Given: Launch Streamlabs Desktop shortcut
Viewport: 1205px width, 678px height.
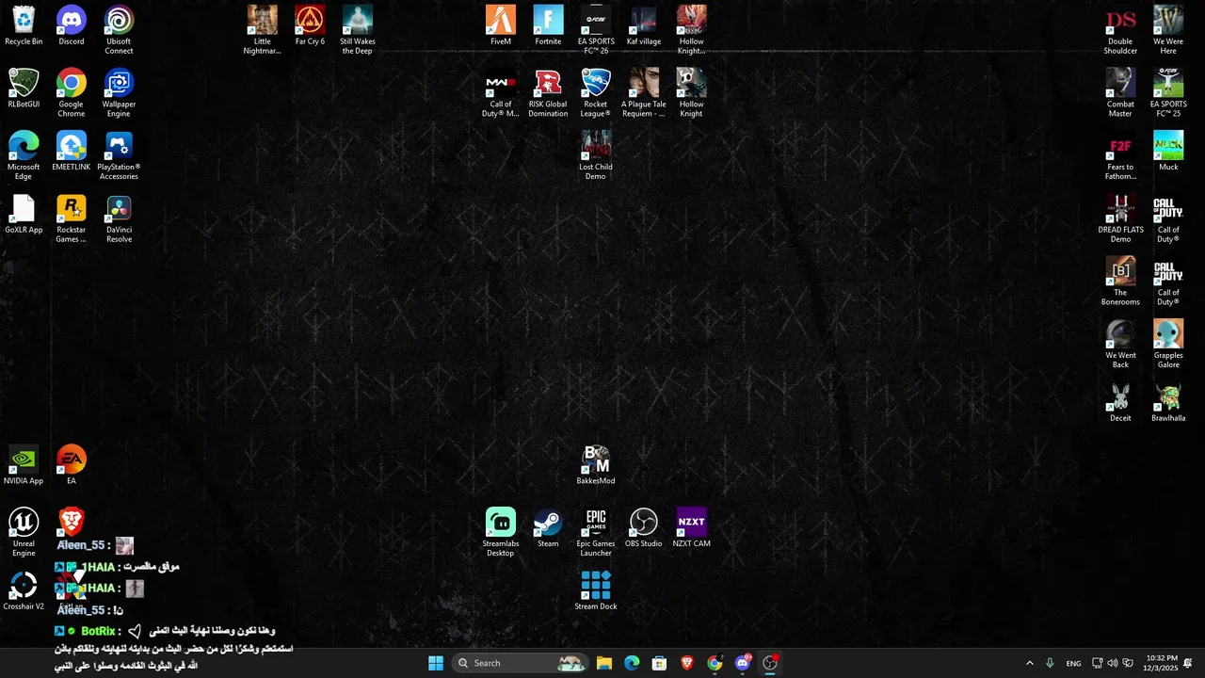Looking at the screenshot, I should coord(501,533).
